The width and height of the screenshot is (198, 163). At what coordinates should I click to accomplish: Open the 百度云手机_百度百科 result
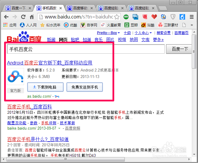coord(30,107)
